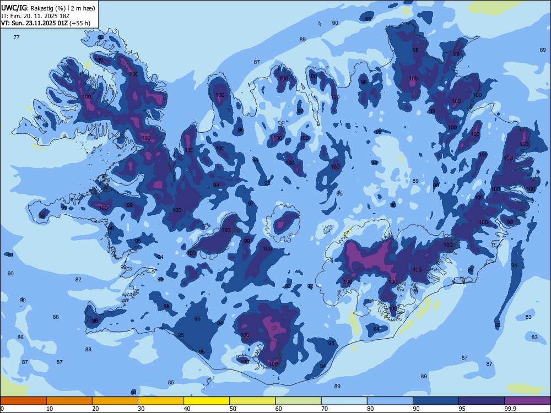The width and height of the screenshot is (551, 413).
Task: Click the 10–20 orange legend swatch
Action: (x=69, y=401)
